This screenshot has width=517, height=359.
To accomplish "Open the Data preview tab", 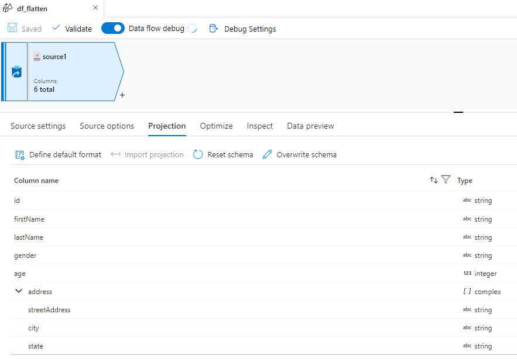I will 310,126.
